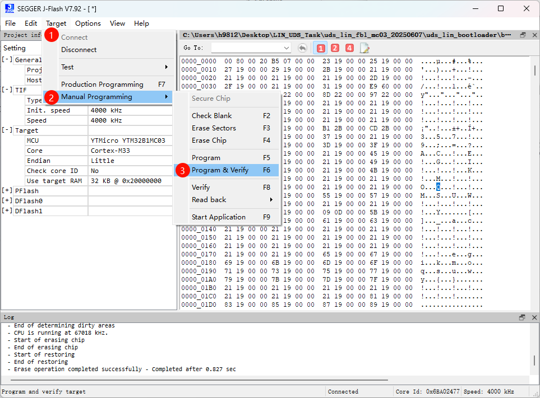Open the Go To address dropdown
Image resolution: width=540 pixels, height=398 pixels.
[x=286, y=48]
